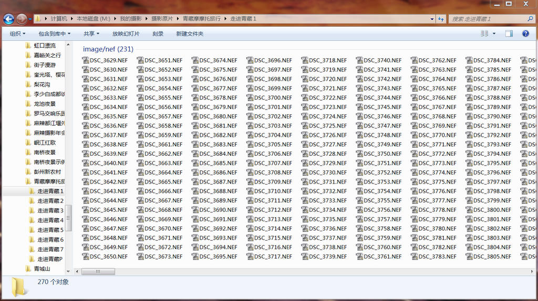Click 放映幻灯片 in the toolbar
Screen dimensions: 538x301
126,34
